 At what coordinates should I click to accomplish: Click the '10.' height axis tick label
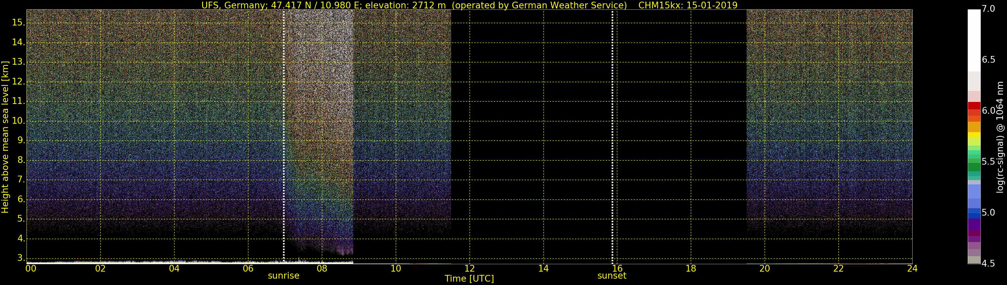[18, 121]
